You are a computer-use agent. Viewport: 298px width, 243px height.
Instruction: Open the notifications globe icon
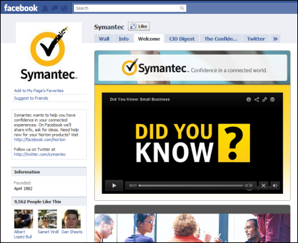pos(64,9)
